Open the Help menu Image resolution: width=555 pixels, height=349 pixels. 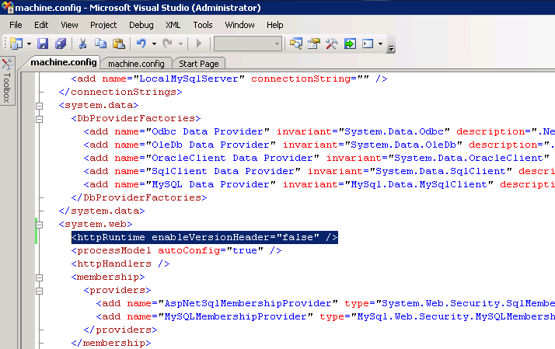274,25
